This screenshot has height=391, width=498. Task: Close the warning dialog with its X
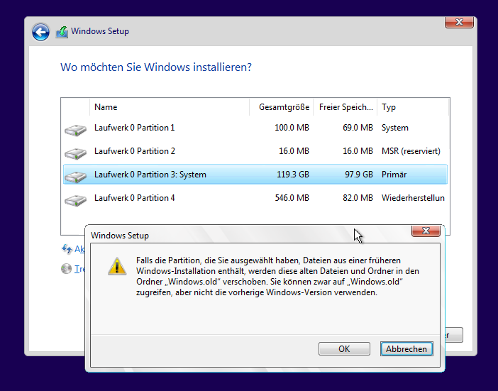click(426, 231)
